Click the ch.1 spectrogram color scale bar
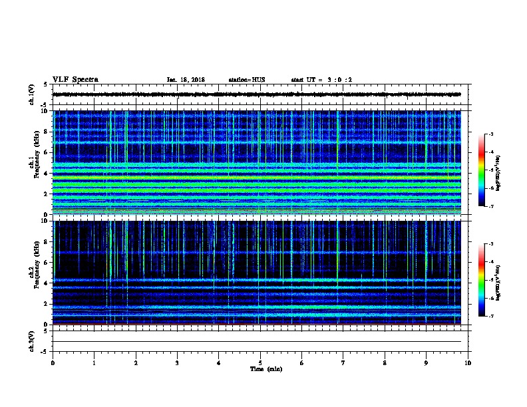The height and width of the screenshot is (407, 527). [482, 170]
